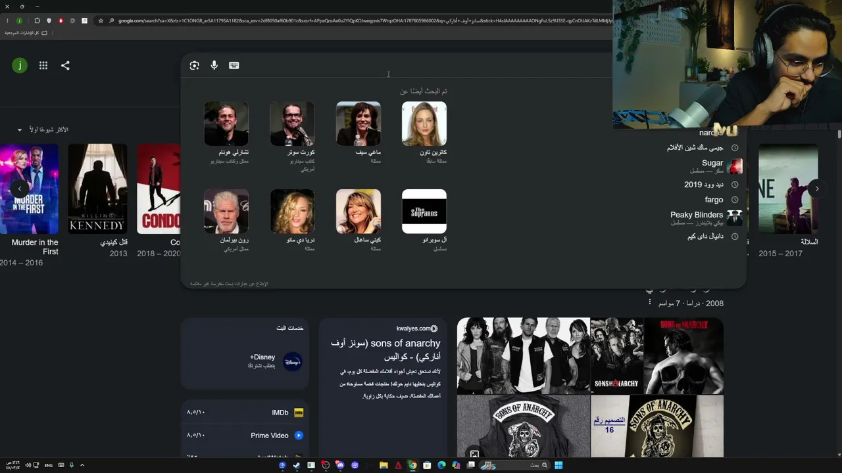Click the tray volume icon
Image resolution: width=842 pixels, height=473 pixels.
(x=28, y=465)
